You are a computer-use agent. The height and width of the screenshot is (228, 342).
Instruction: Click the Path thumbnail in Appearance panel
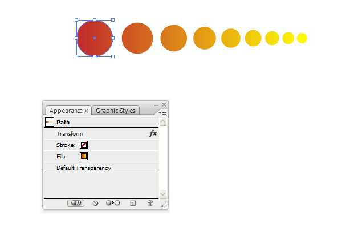(x=49, y=122)
